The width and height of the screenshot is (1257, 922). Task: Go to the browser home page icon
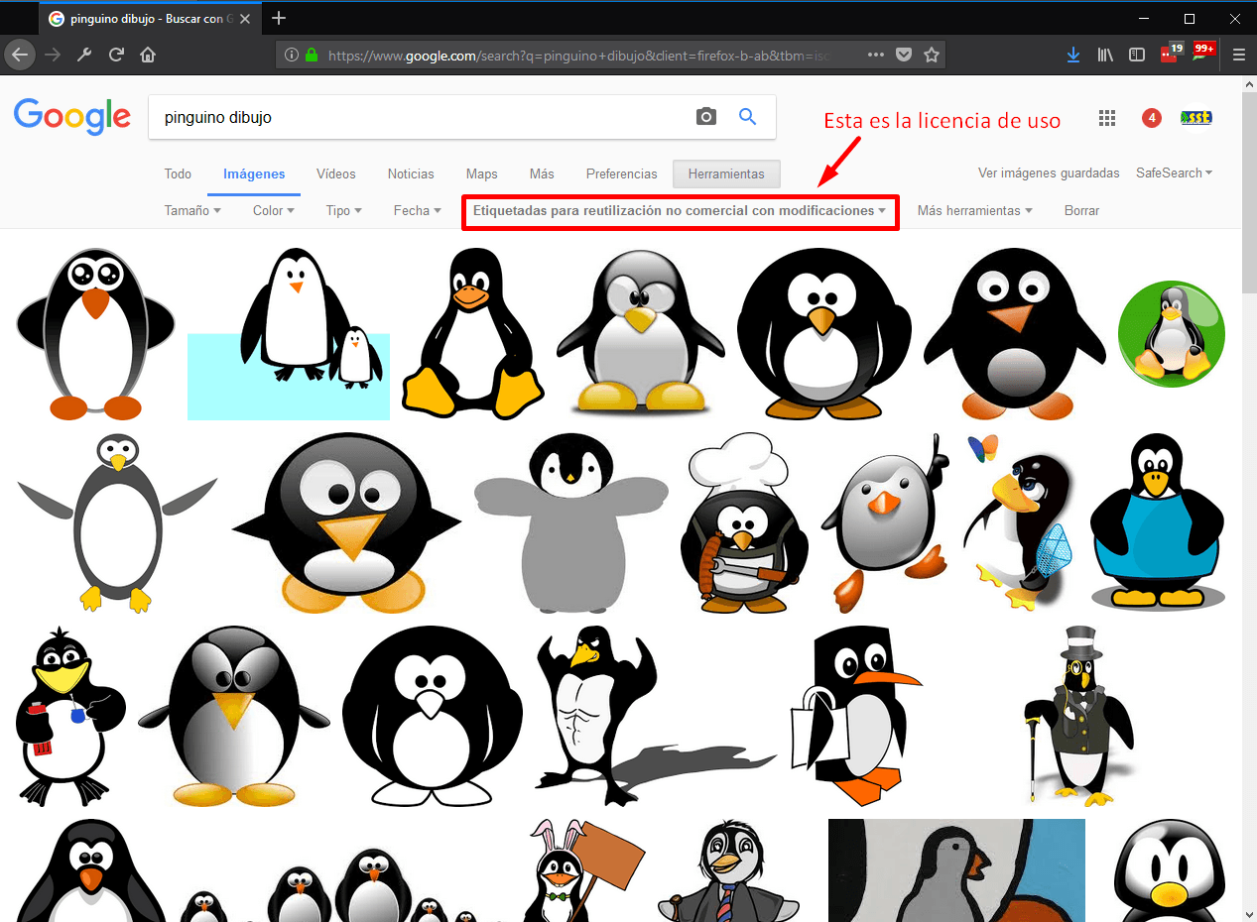(148, 55)
